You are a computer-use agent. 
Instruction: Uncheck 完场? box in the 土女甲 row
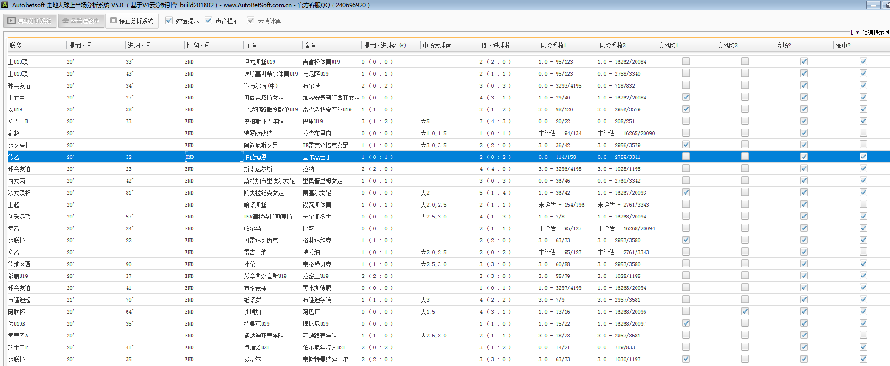click(x=804, y=97)
